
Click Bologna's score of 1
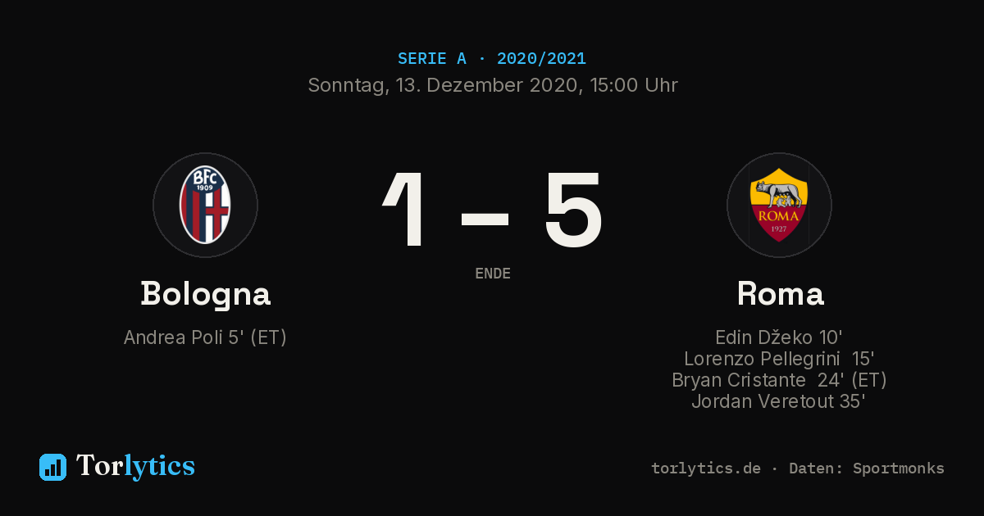tap(406, 210)
